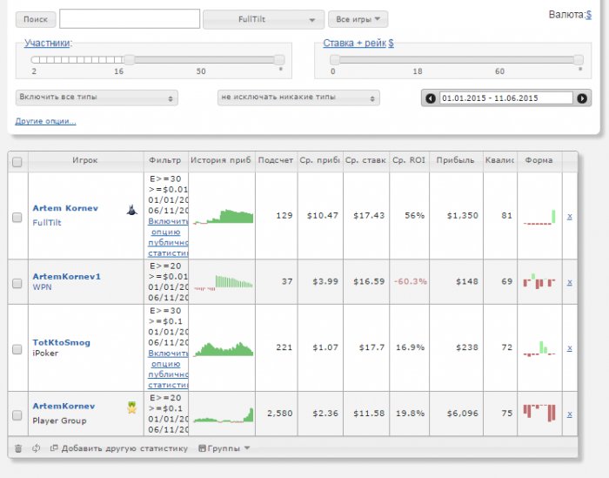Image resolution: width=609 pixels, height=478 pixels.
Task: Click the -60.3% ROI cell
Action: 410,282
